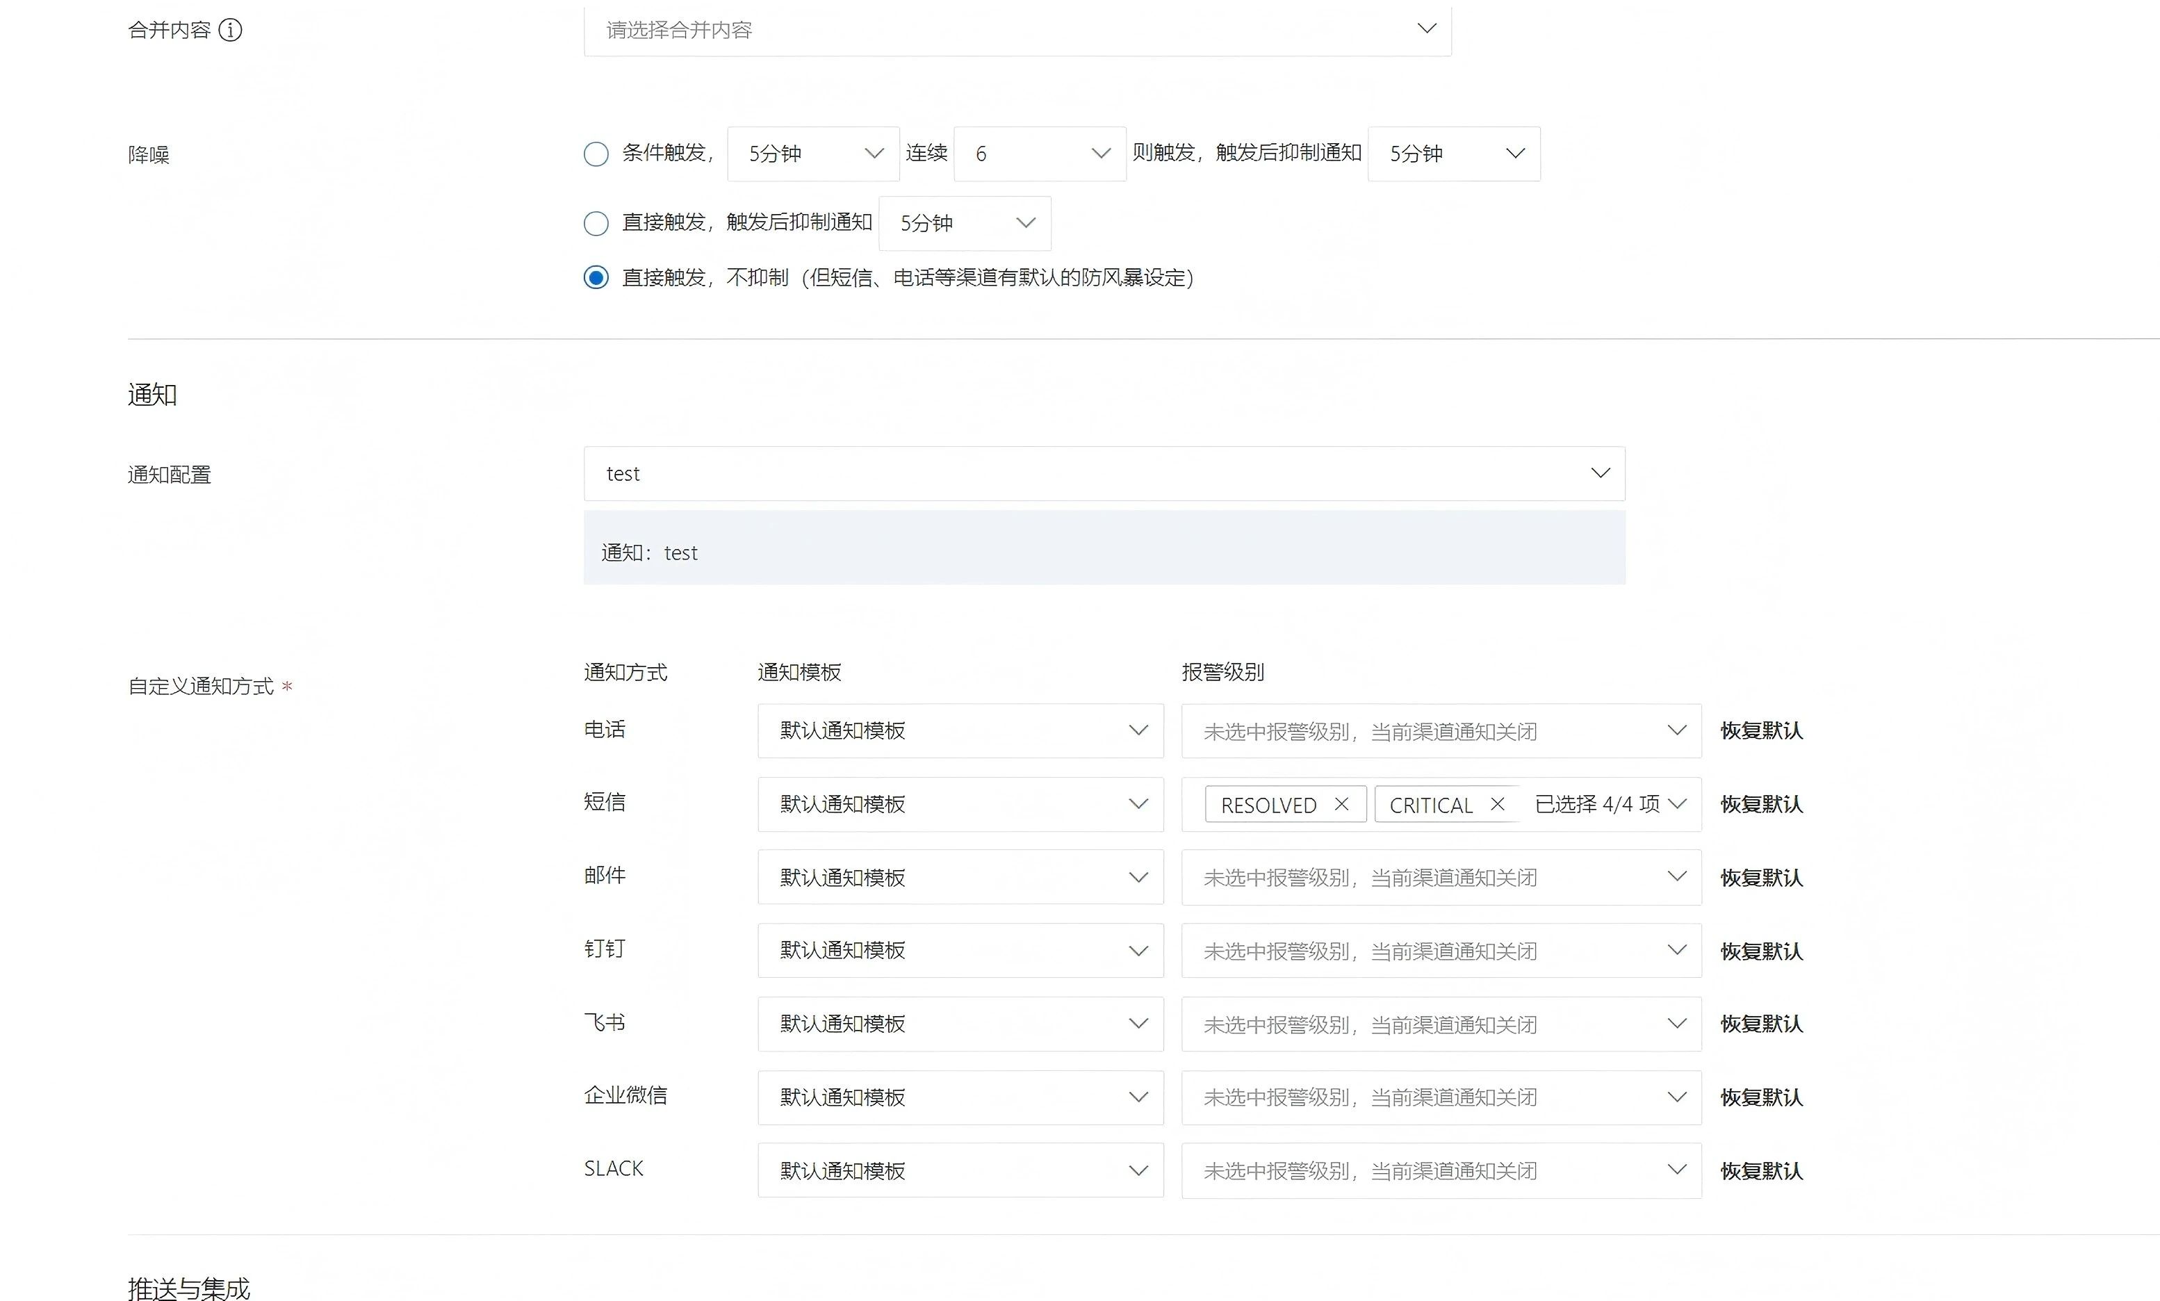Click 恢复默认 for the SLACK row
The height and width of the screenshot is (1301, 2160).
(1762, 1171)
